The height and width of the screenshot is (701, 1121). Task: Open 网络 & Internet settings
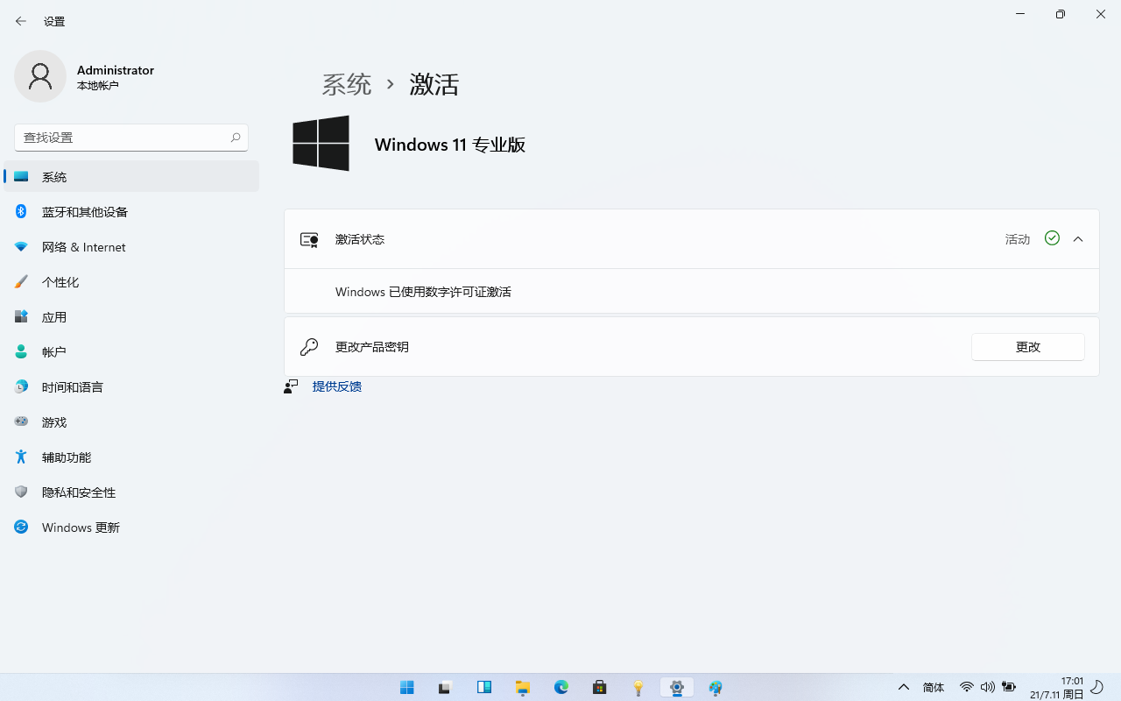(x=131, y=247)
